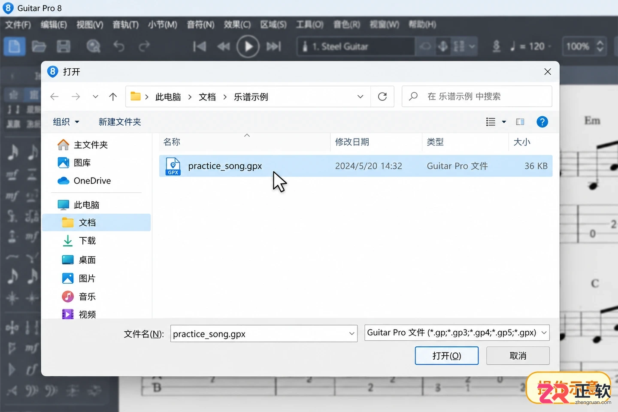
Task: Click the 在 乐谱示例 中搜索 search field
Action: point(477,97)
